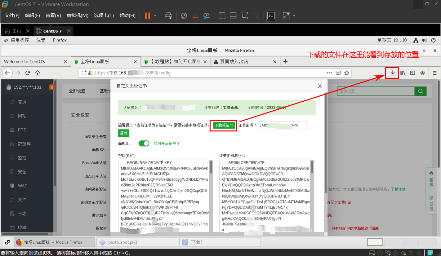Open the Firefox library icon
Image resolution: width=441 pixels, height=256 pixels.
click(x=403, y=73)
